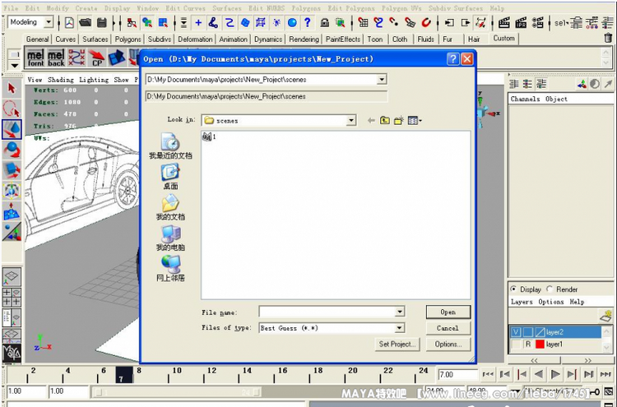Viewport: 617px width, 407px height.
Task: Click the red color swatch of layer1
Action: click(x=540, y=345)
